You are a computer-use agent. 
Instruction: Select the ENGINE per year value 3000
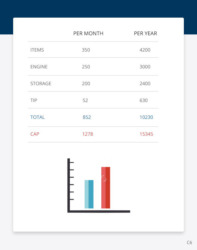click(x=145, y=67)
